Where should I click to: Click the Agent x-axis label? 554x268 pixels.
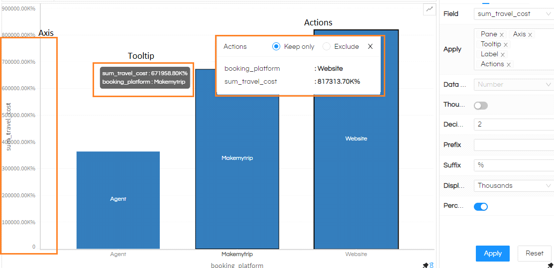tap(118, 254)
